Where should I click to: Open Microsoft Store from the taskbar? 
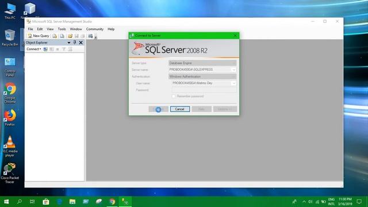(x=46, y=202)
